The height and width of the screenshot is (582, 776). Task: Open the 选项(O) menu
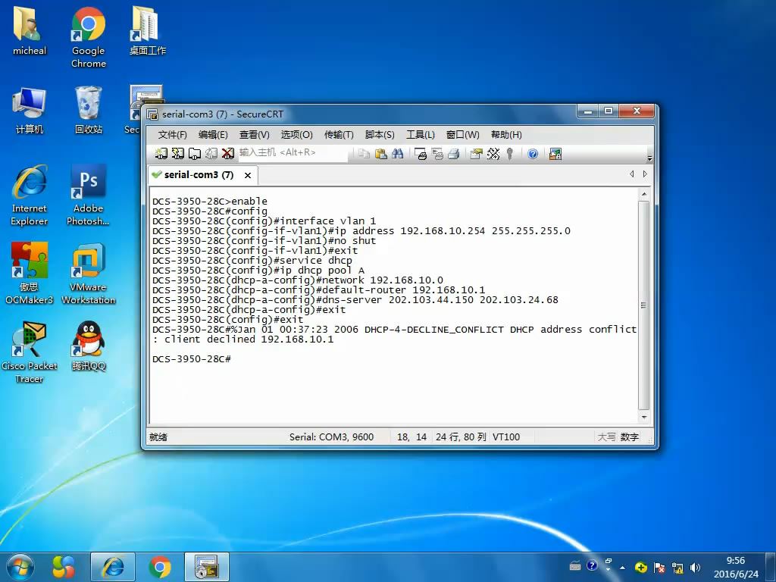296,135
